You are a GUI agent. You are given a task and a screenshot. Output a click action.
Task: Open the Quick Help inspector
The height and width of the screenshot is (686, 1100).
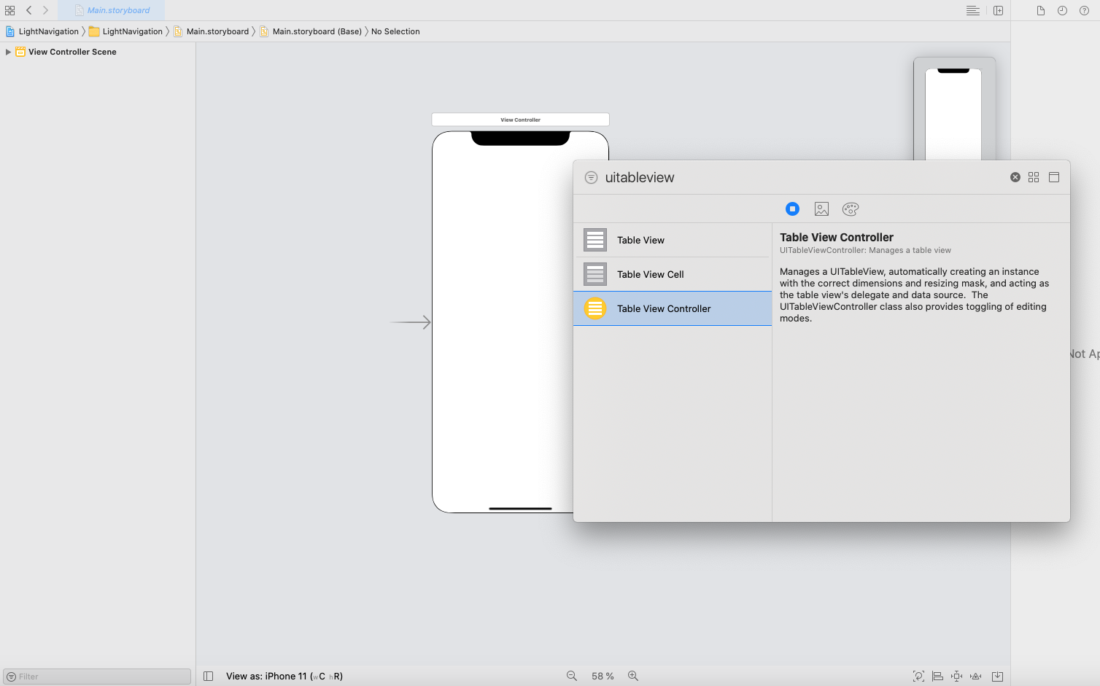[1084, 10]
